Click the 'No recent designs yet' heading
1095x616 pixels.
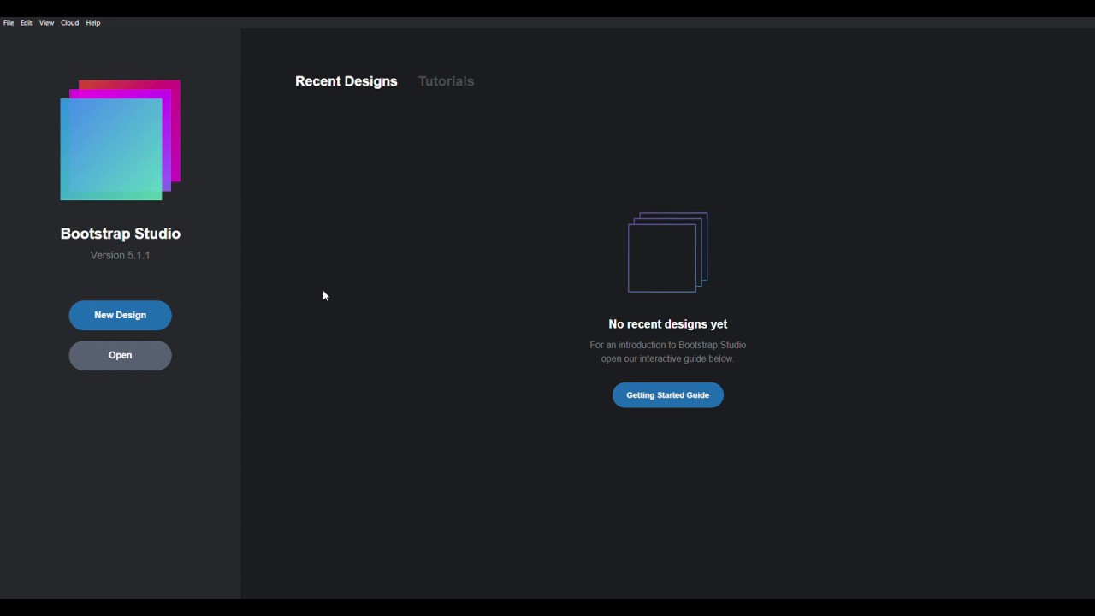tap(668, 324)
